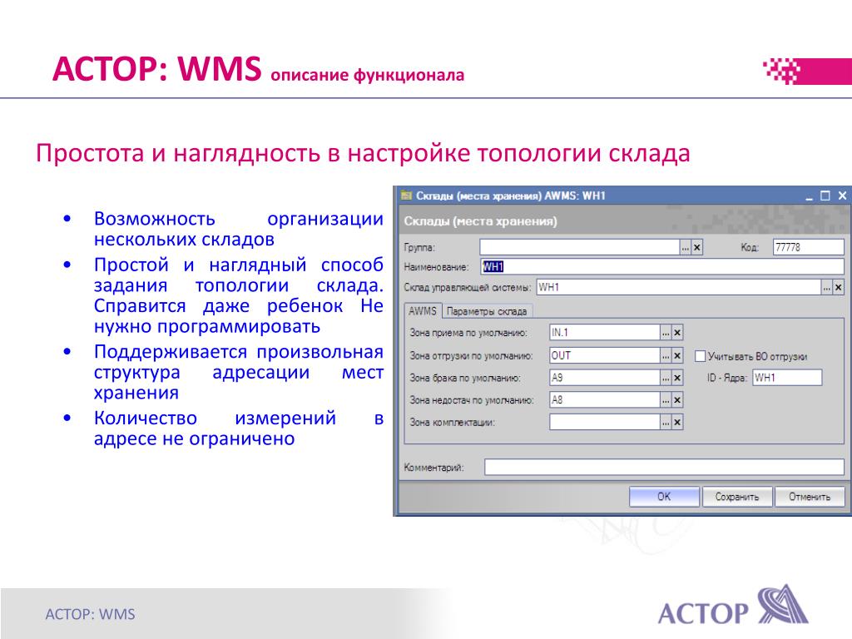The height and width of the screenshot is (639, 852).
Task: Switch to the AWMS tab
Action: [x=422, y=311]
